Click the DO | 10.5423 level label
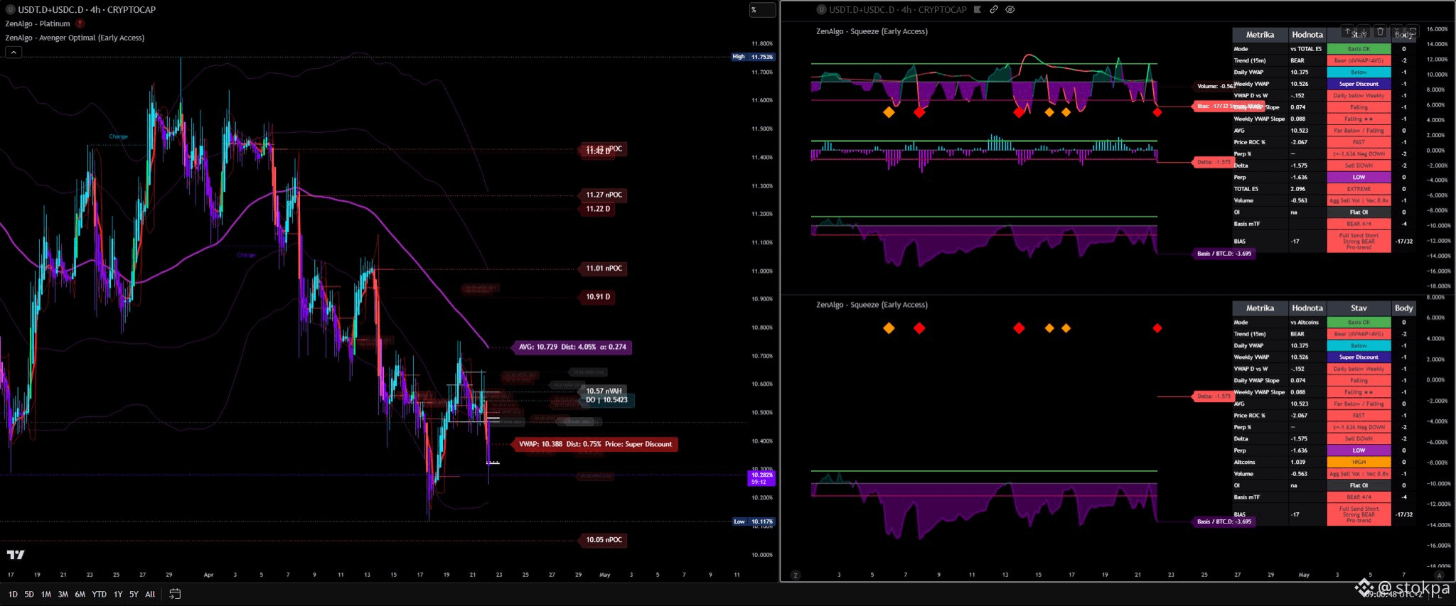1456x606 pixels. tap(607, 400)
